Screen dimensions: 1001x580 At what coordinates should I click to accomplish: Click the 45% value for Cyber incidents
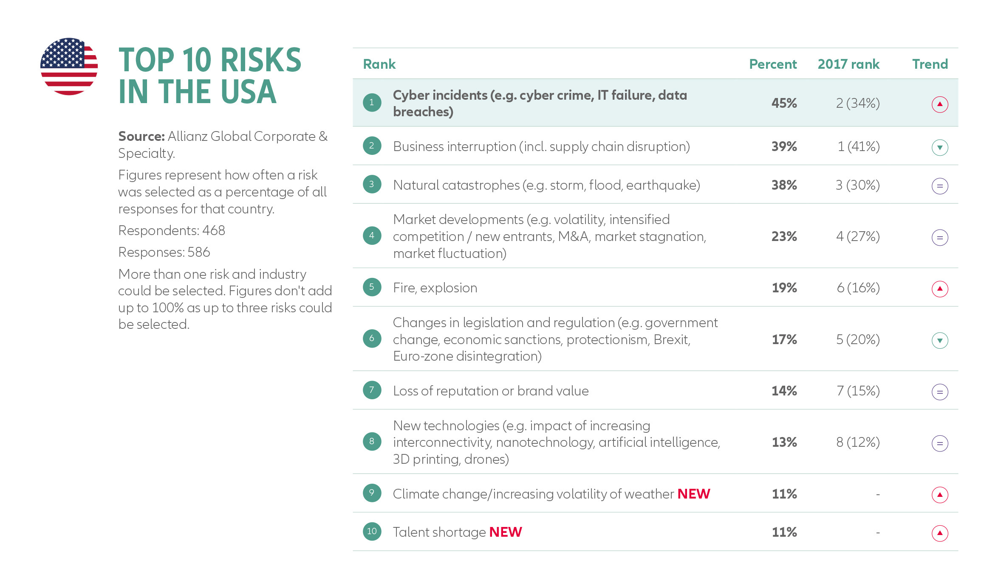pos(784,103)
